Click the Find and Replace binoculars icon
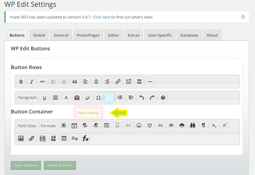The width and height of the screenshot is (255, 175). click(x=193, y=126)
